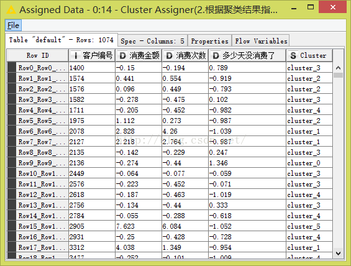Select the Row0_Row0 row ID
This screenshot has width=351, height=266.
42,68
